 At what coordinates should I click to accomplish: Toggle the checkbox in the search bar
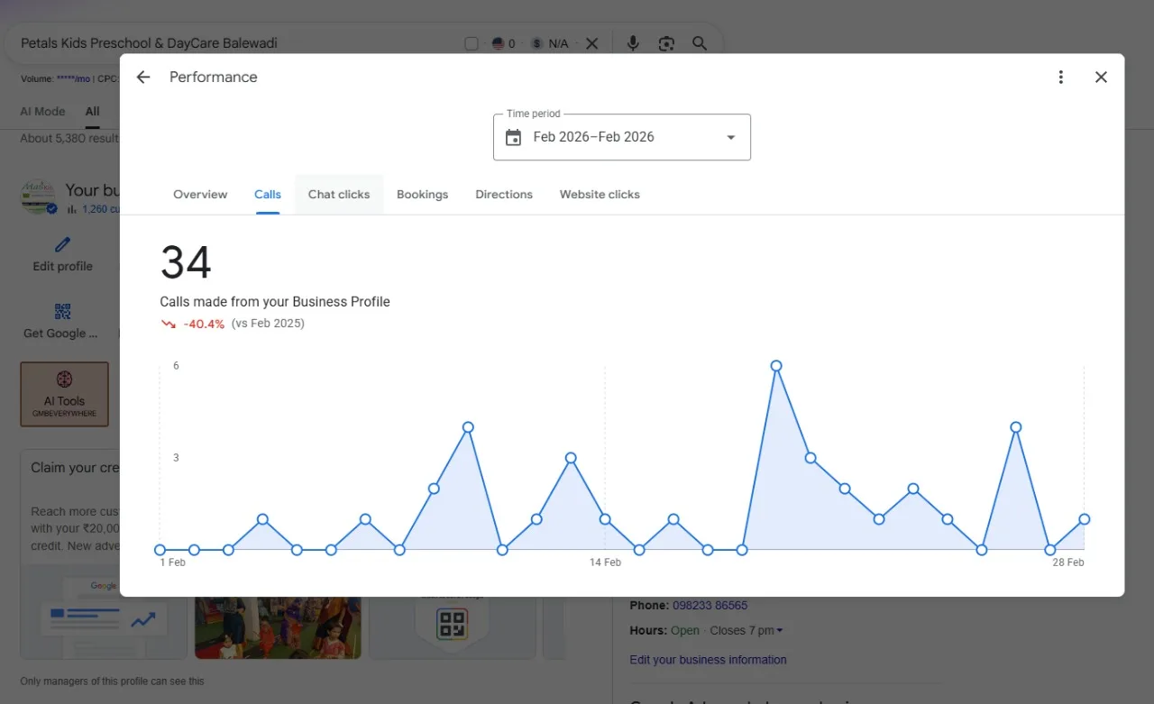pyautogui.click(x=472, y=43)
